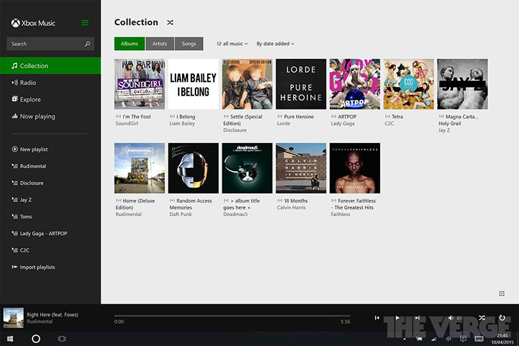519x346 pixels.
Task: Open the touch keyboard from the taskbar
Action: (x=479, y=339)
